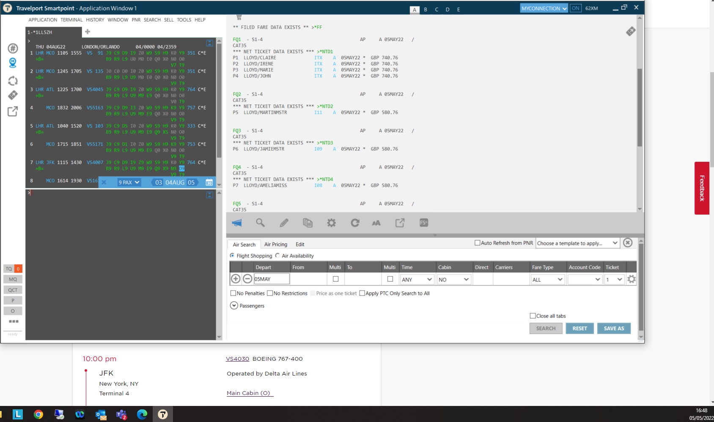The image size is (714, 422).
Task: Open the Cabin dropdown showing NO
Action: click(x=454, y=279)
